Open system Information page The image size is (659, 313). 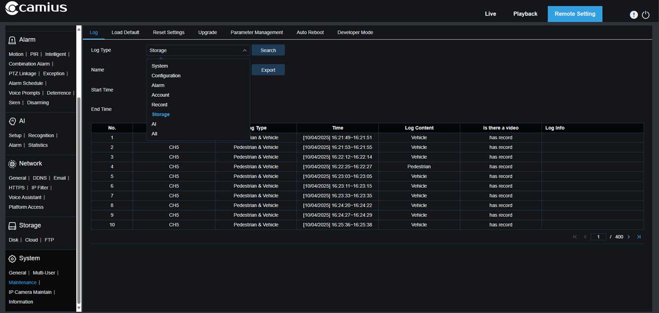[21, 301]
